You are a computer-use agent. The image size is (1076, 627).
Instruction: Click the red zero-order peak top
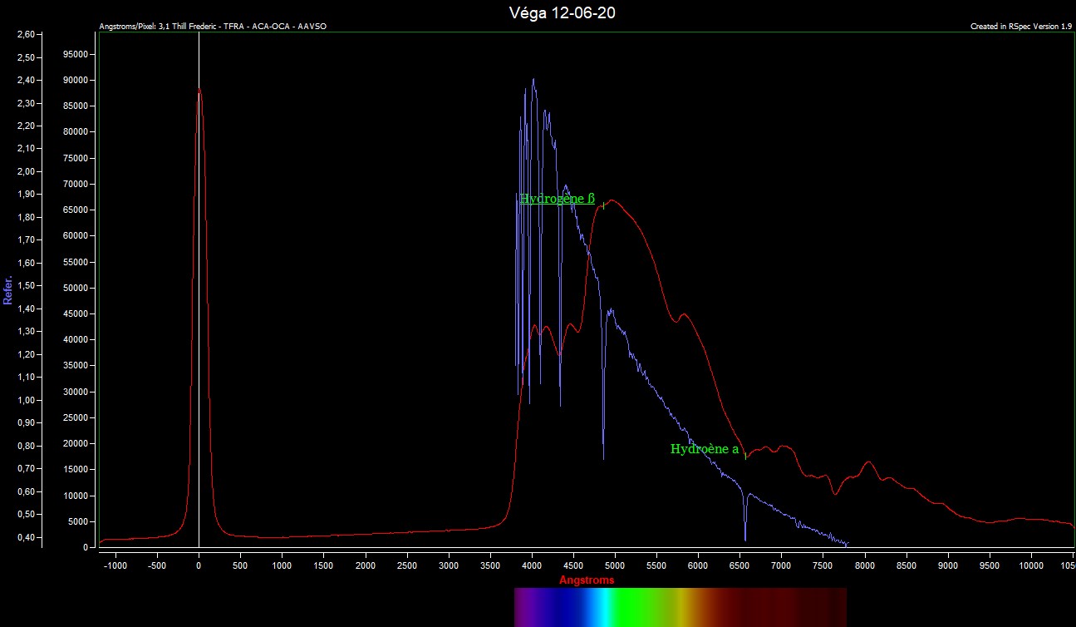(x=199, y=88)
